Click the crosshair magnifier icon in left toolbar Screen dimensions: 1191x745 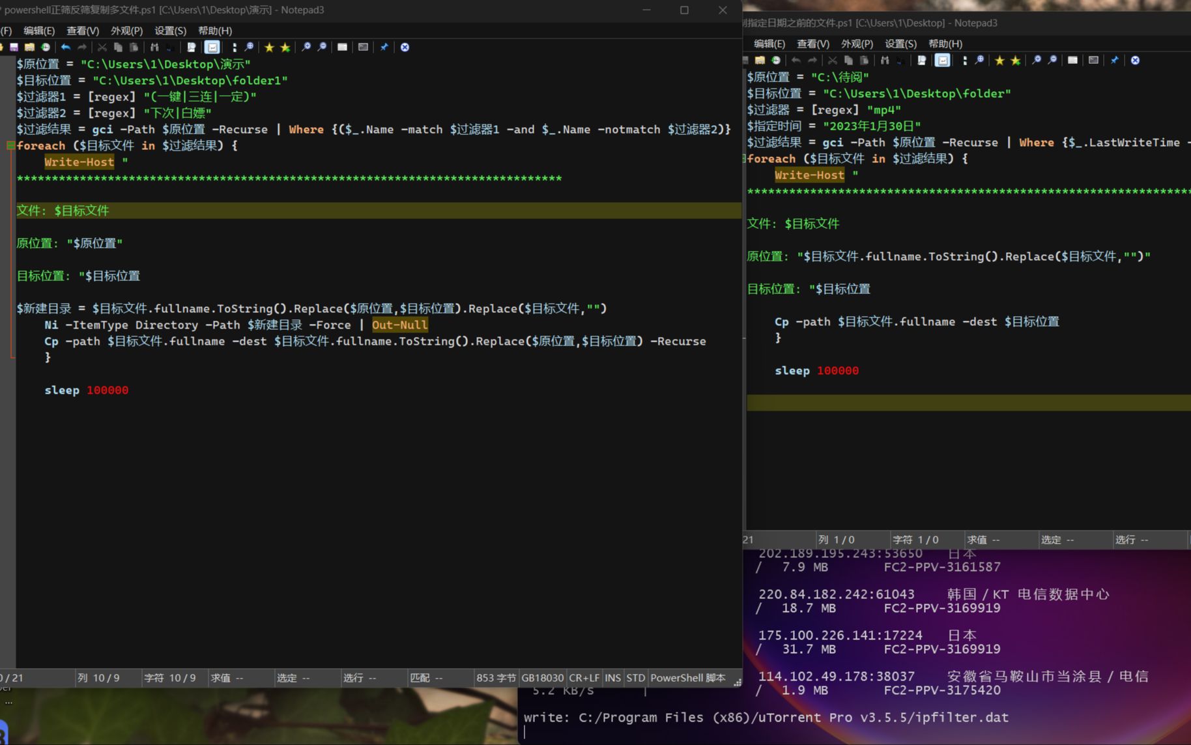tap(249, 47)
